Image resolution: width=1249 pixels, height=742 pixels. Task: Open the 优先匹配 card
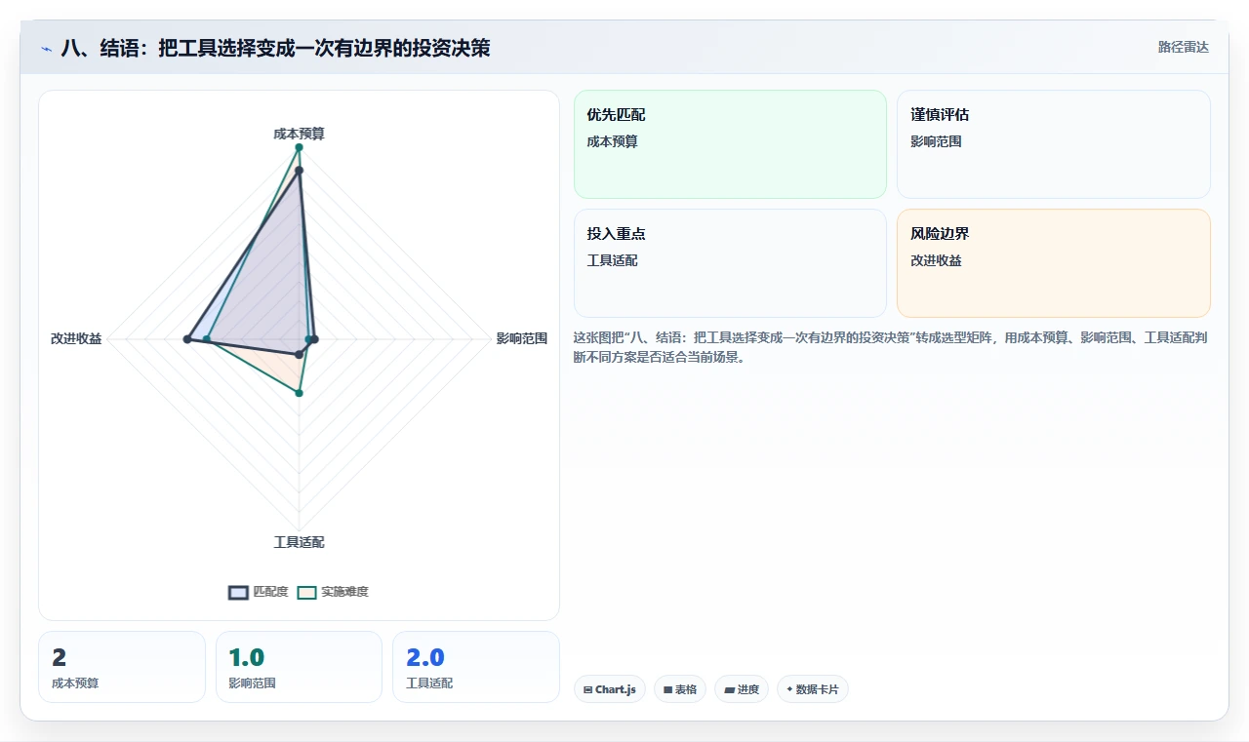point(730,144)
